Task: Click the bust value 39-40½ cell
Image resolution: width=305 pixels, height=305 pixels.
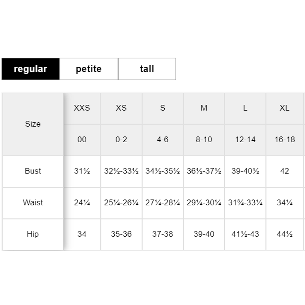Action: point(245,171)
